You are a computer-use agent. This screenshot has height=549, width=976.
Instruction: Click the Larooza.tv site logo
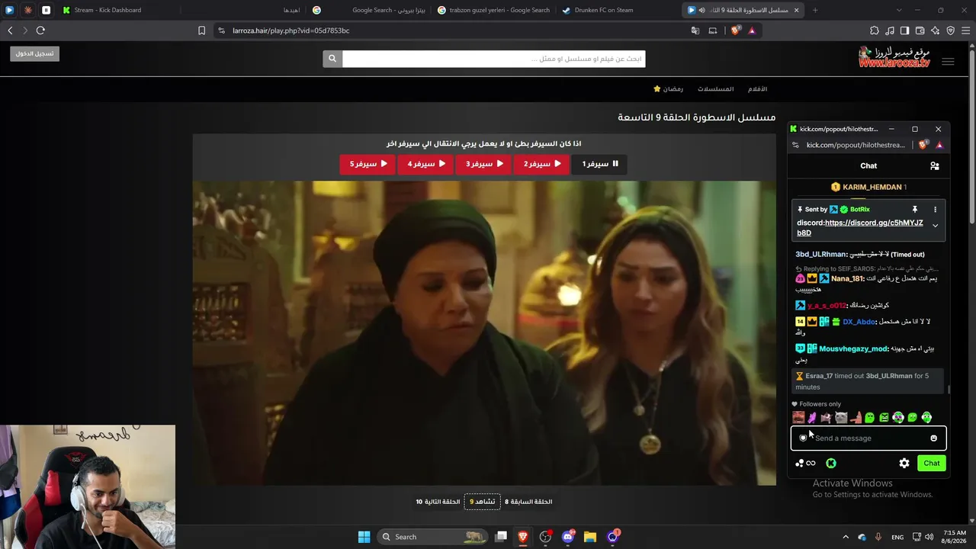[894, 57]
